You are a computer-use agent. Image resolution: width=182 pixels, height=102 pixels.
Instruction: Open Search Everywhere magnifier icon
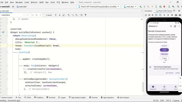(x=178, y=7)
